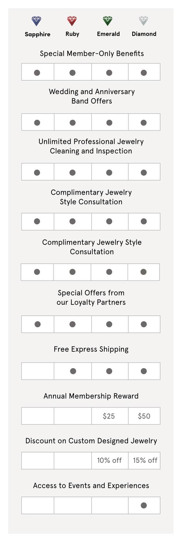This screenshot has height=545, width=182.
Task: Click the silver Diamond gem icon
Action: [143, 21]
